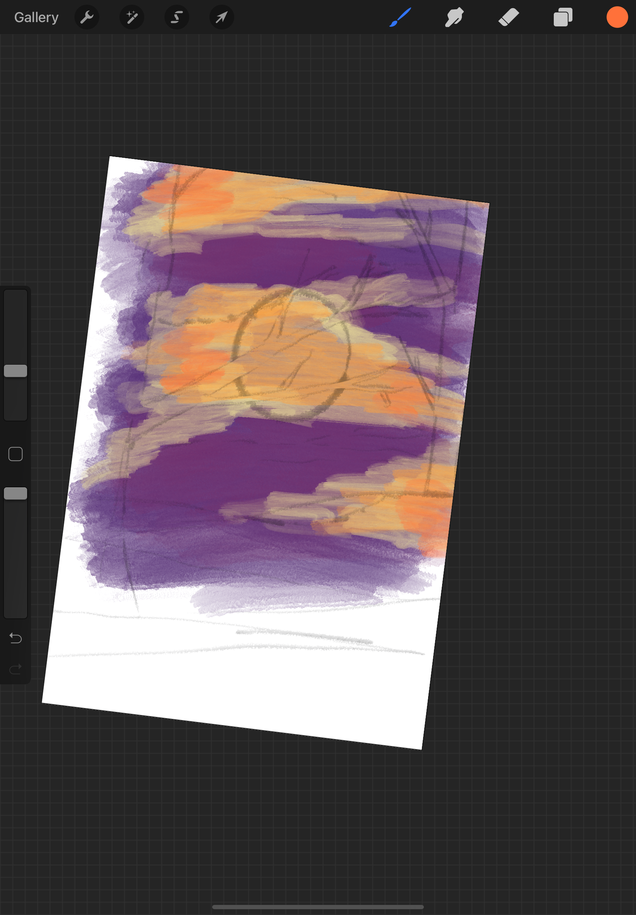The image size is (636, 915).
Task: Open the Actions wrench menu
Action: pyautogui.click(x=86, y=17)
